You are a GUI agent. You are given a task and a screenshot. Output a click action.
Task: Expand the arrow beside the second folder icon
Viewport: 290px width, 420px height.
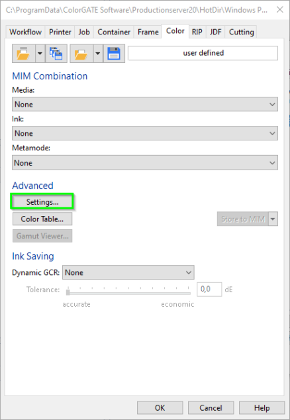tap(98, 53)
